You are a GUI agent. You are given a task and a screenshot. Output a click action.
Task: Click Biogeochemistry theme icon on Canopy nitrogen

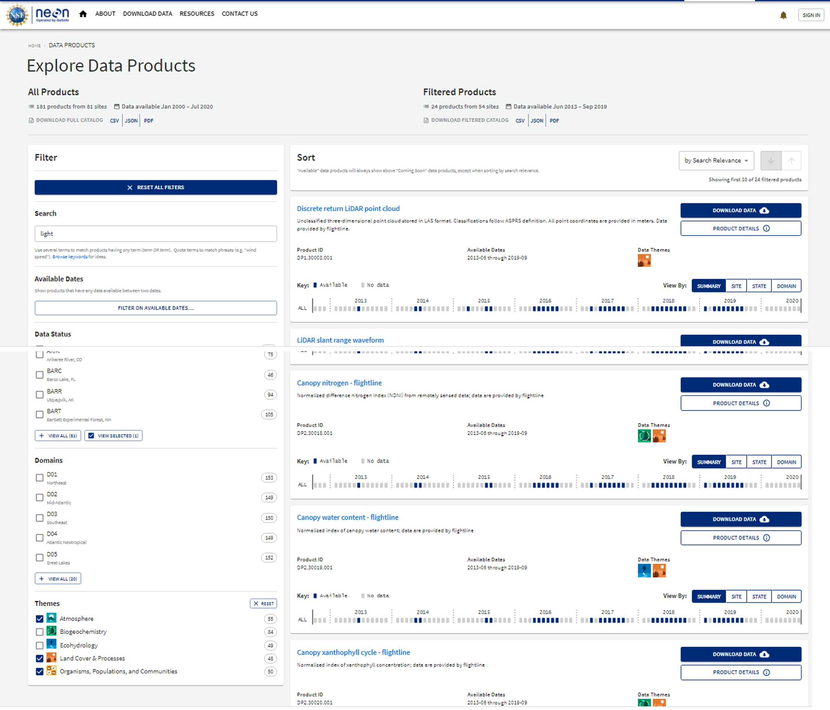(x=644, y=436)
